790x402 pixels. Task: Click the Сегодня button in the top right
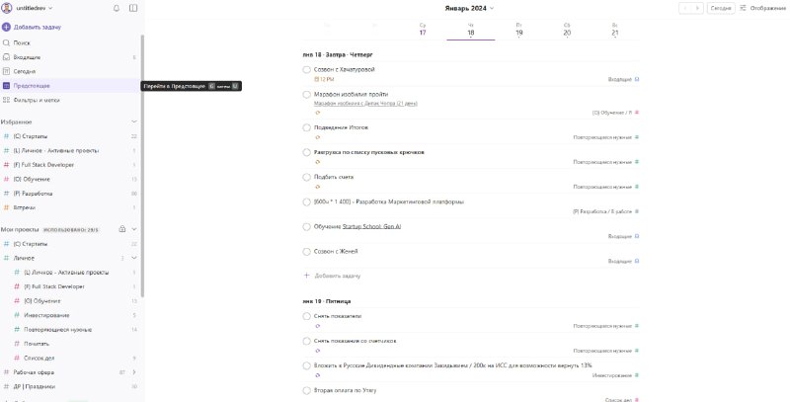click(x=722, y=8)
